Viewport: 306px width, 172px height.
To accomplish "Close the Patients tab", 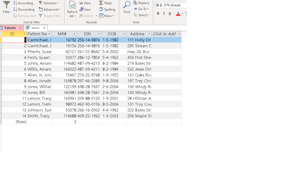I will [x=20, y=28].
